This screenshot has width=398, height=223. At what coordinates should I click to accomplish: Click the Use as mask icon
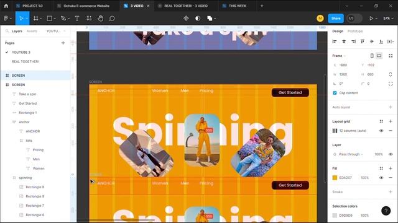click(198, 18)
